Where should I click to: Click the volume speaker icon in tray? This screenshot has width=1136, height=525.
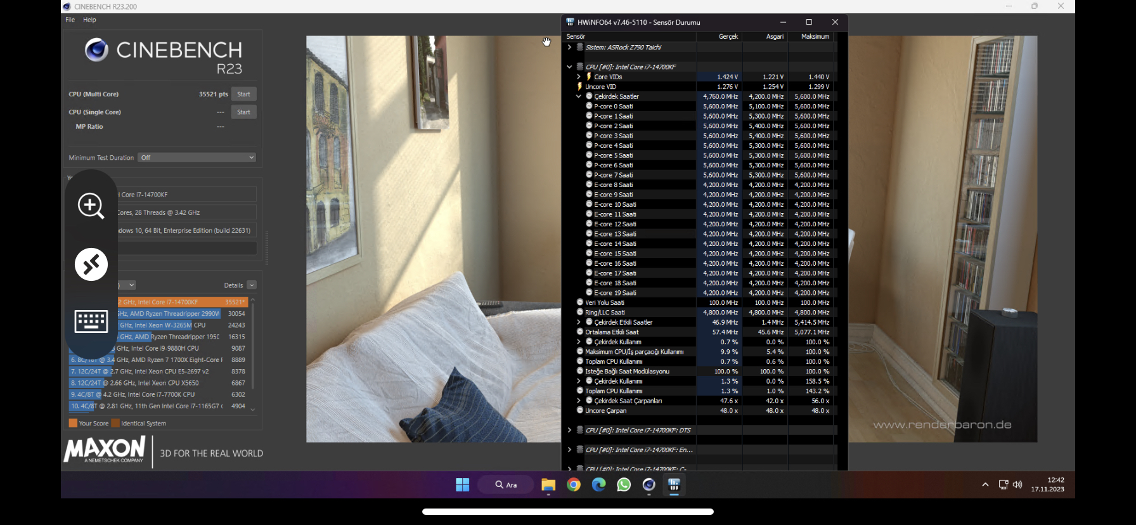(1017, 484)
